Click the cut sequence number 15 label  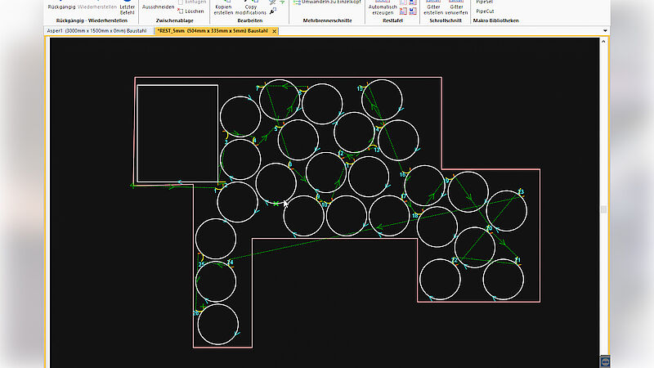click(360, 89)
